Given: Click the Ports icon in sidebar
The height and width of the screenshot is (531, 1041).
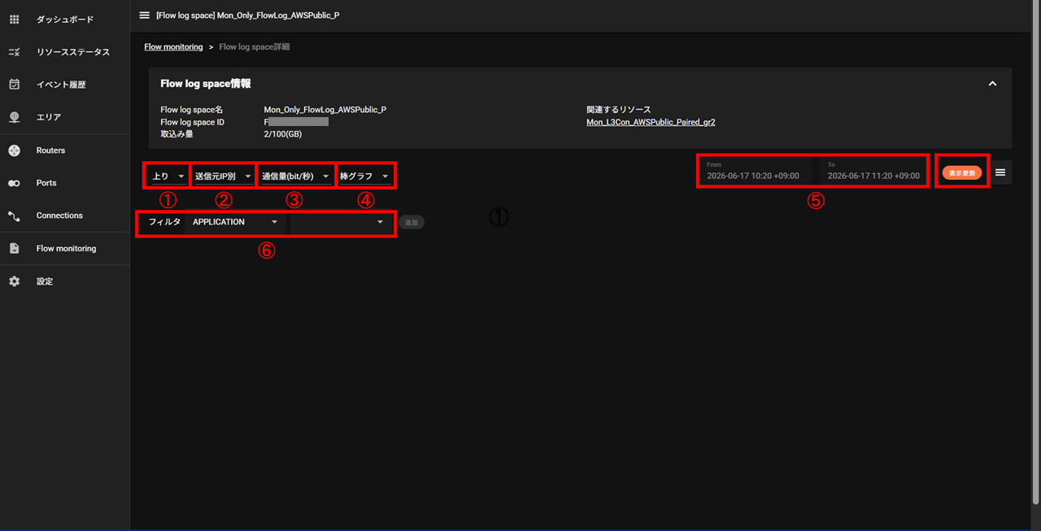Looking at the screenshot, I should coord(14,183).
